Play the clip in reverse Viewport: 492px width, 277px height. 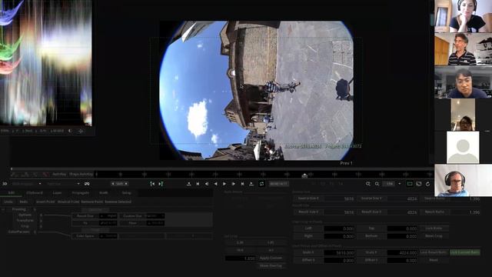(x=215, y=184)
